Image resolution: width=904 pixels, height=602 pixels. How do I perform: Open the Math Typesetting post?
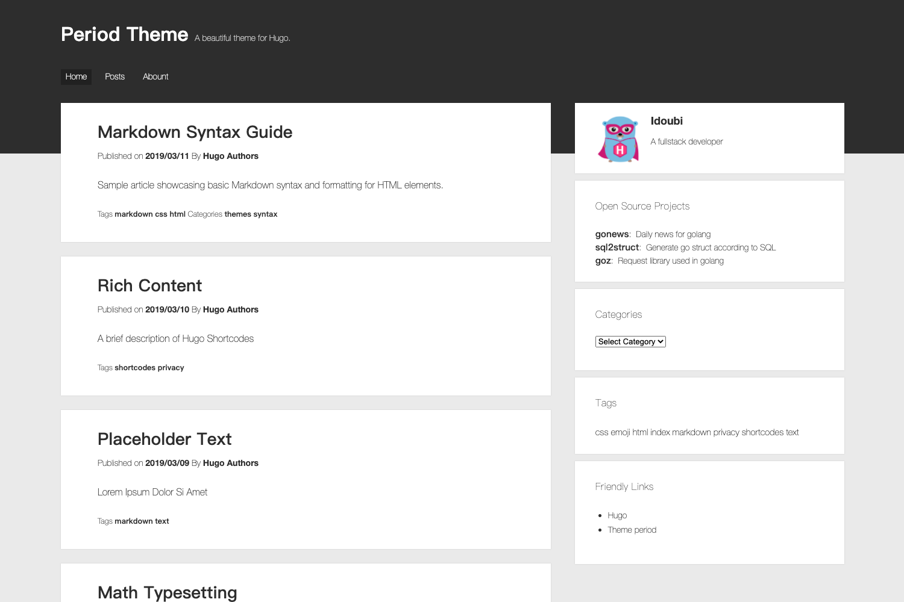168,592
